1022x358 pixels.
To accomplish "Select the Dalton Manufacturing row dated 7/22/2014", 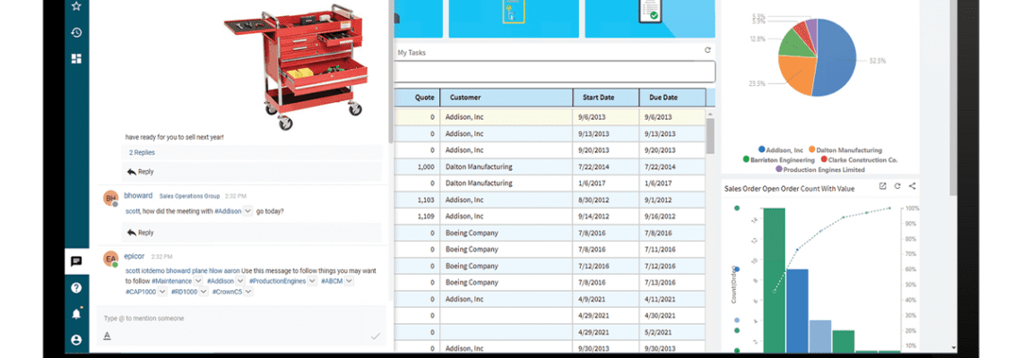I will [550, 166].
